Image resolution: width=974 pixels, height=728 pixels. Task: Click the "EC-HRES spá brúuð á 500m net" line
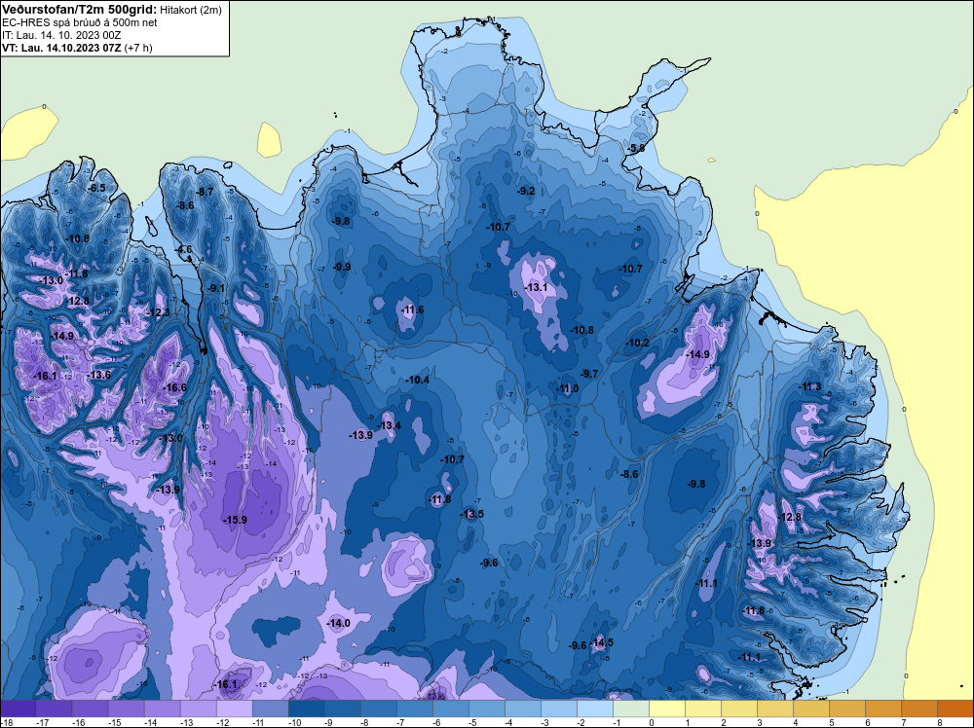click(x=80, y=22)
